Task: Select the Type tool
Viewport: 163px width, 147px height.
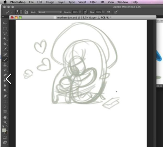Action: click(5, 101)
